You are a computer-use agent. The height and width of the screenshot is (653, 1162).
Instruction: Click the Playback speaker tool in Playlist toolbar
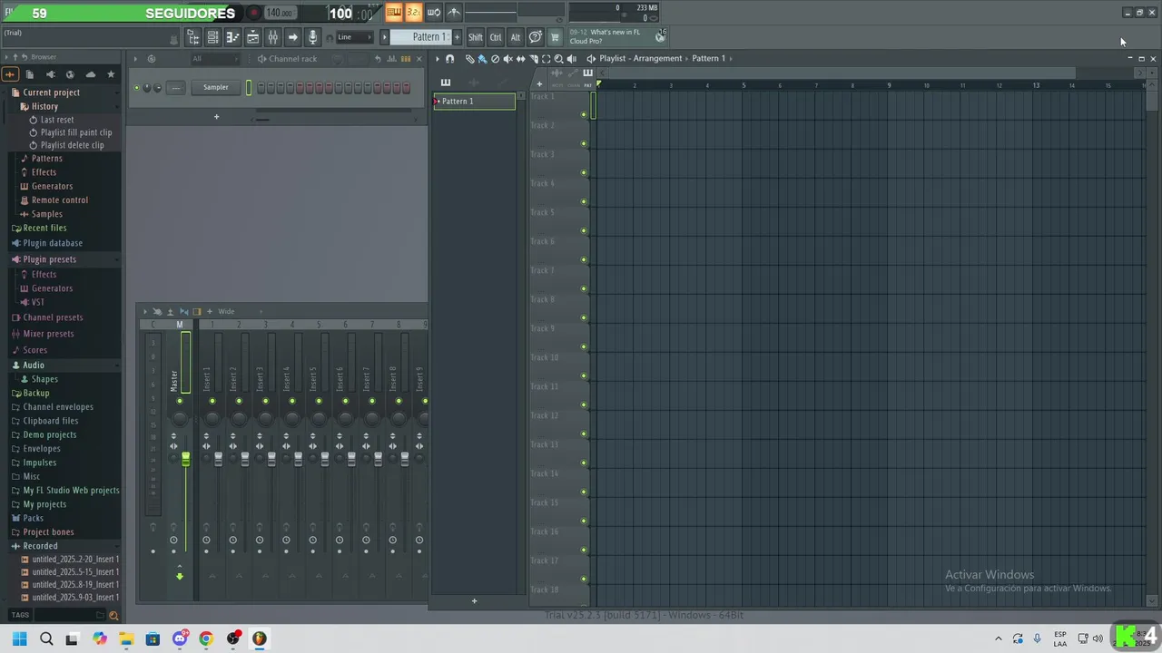[572, 59]
